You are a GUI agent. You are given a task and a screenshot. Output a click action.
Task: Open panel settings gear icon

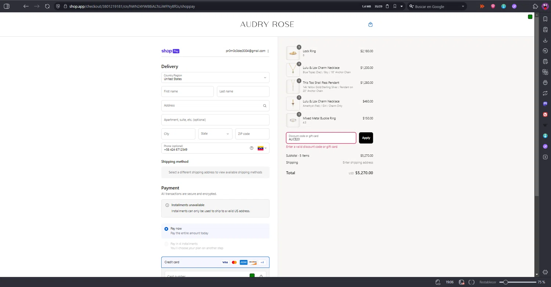[545, 272]
